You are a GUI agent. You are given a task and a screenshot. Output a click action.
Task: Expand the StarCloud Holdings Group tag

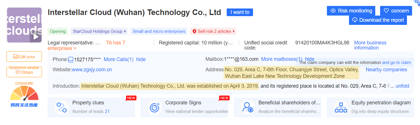[99, 31]
